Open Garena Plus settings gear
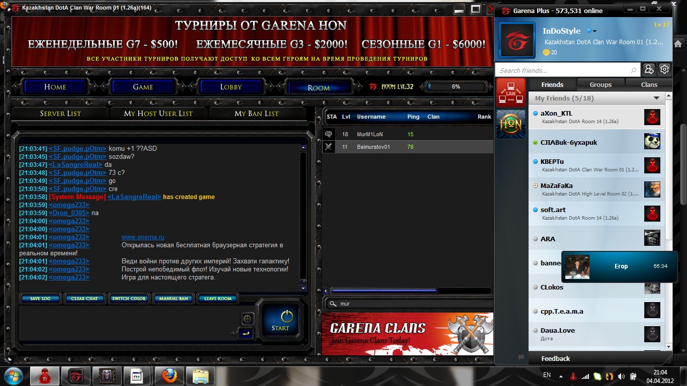This screenshot has width=687, height=386. (x=664, y=69)
